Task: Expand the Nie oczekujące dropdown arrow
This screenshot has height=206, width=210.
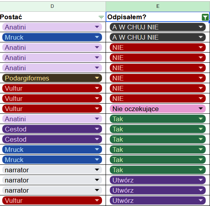Action: click(x=201, y=109)
